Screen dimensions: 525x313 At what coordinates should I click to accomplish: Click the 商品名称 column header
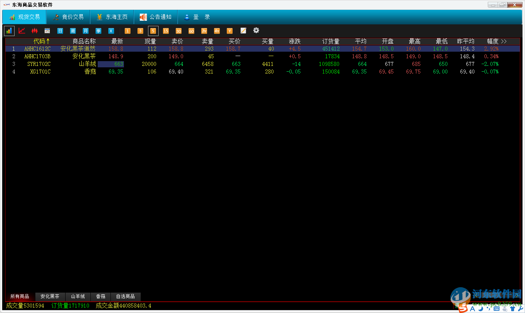[84, 41]
